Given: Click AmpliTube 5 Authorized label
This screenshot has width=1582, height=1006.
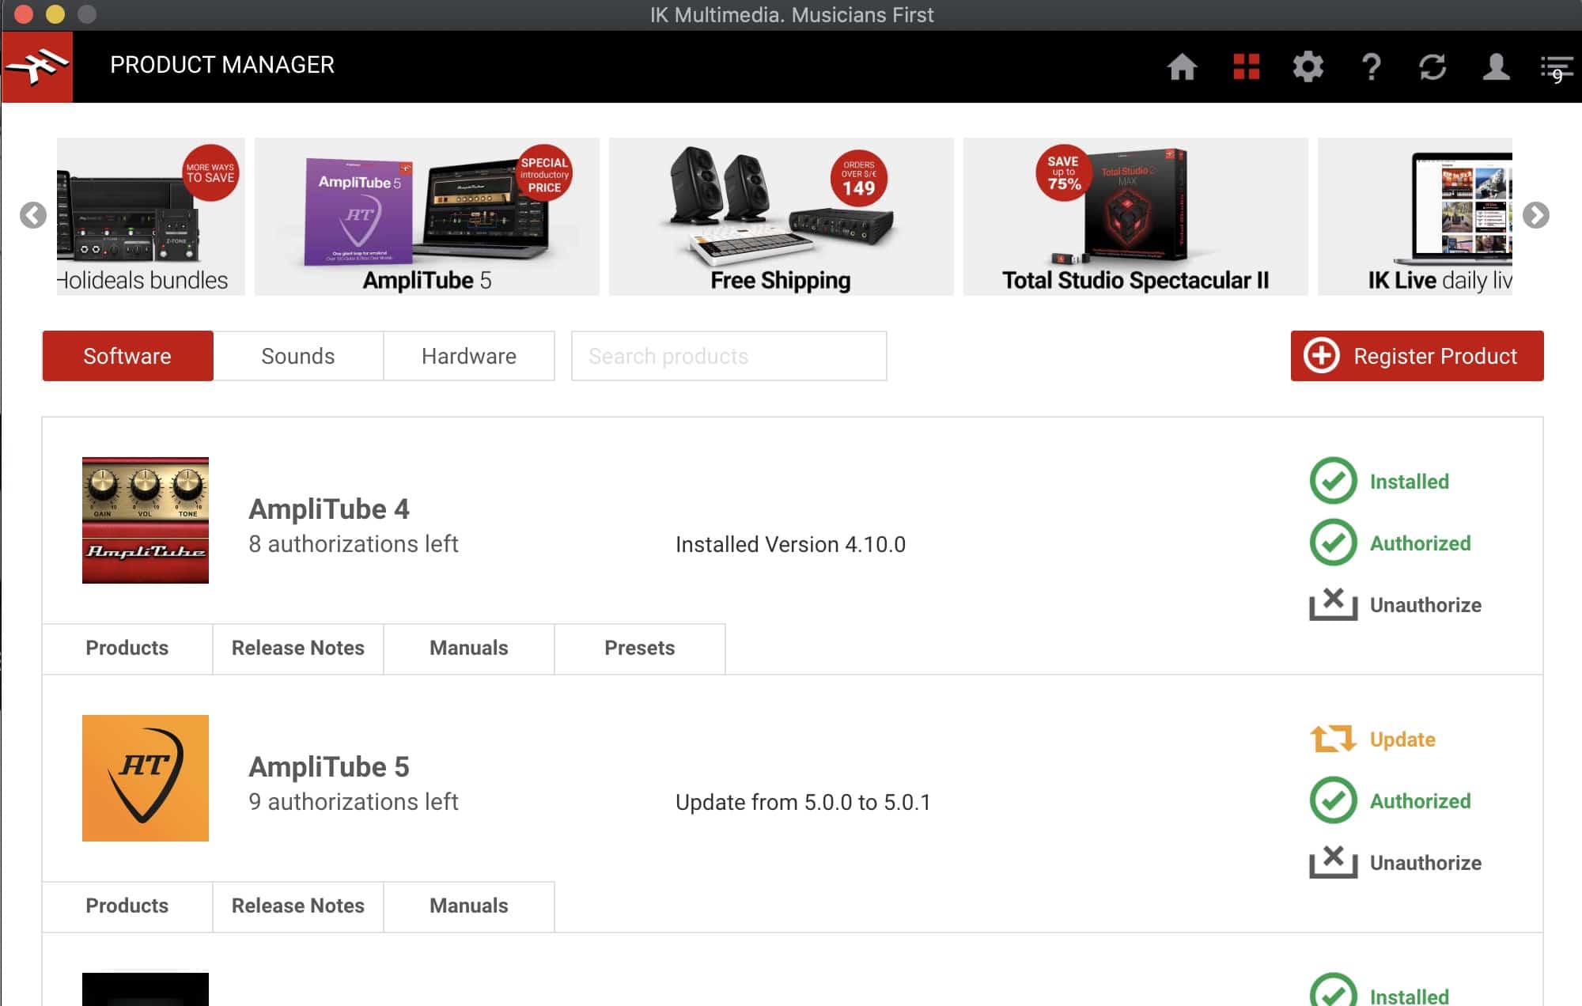Looking at the screenshot, I should pyautogui.click(x=1421, y=801).
